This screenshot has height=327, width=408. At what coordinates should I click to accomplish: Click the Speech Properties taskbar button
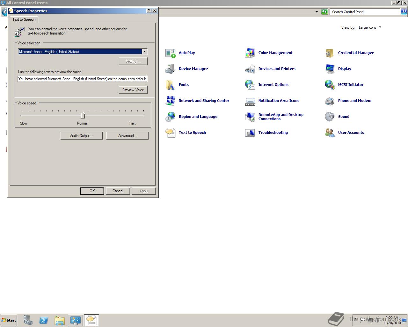coord(91,320)
